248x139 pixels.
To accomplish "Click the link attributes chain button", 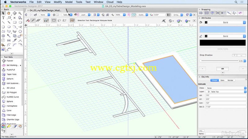I will pyautogui.click(x=222, y=69).
